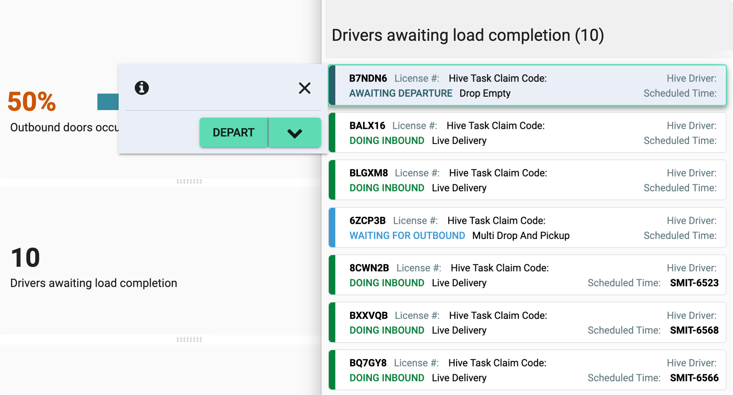Click the Drivers awaiting load completion (10) heading
Image resolution: width=733 pixels, height=395 pixels.
pos(468,35)
